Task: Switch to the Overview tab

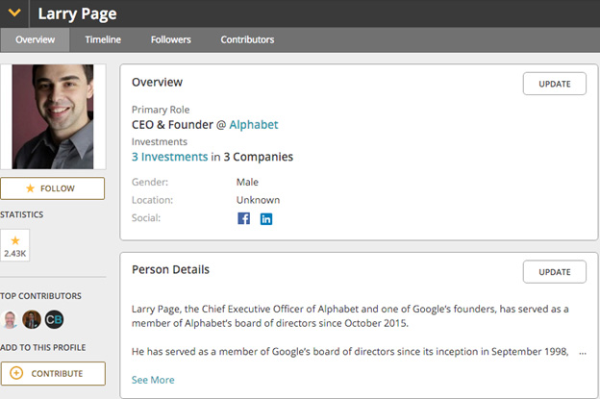Action: pyautogui.click(x=35, y=39)
